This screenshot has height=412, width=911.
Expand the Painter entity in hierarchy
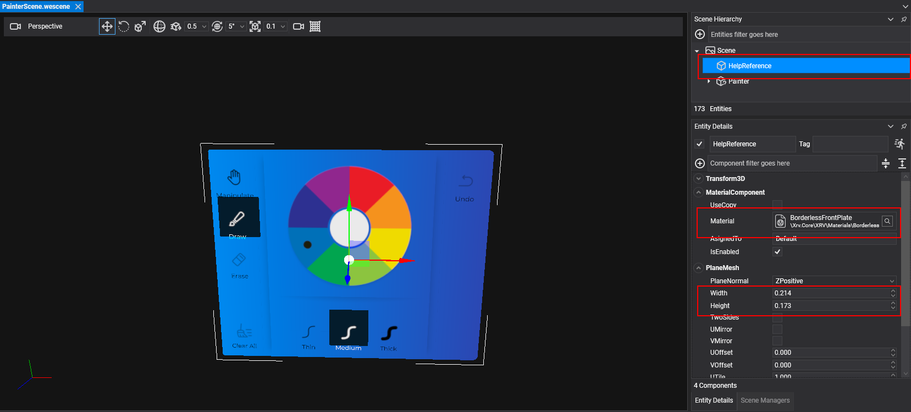pyautogui.click(x=709, y=81)
